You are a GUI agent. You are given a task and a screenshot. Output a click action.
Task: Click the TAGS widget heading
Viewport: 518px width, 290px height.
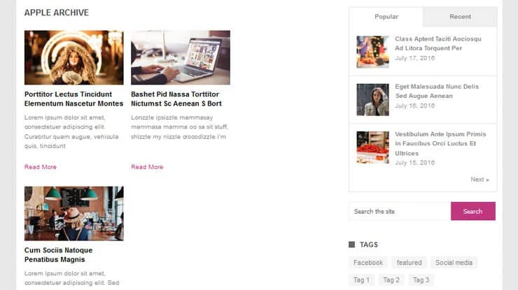coord(369,245)
